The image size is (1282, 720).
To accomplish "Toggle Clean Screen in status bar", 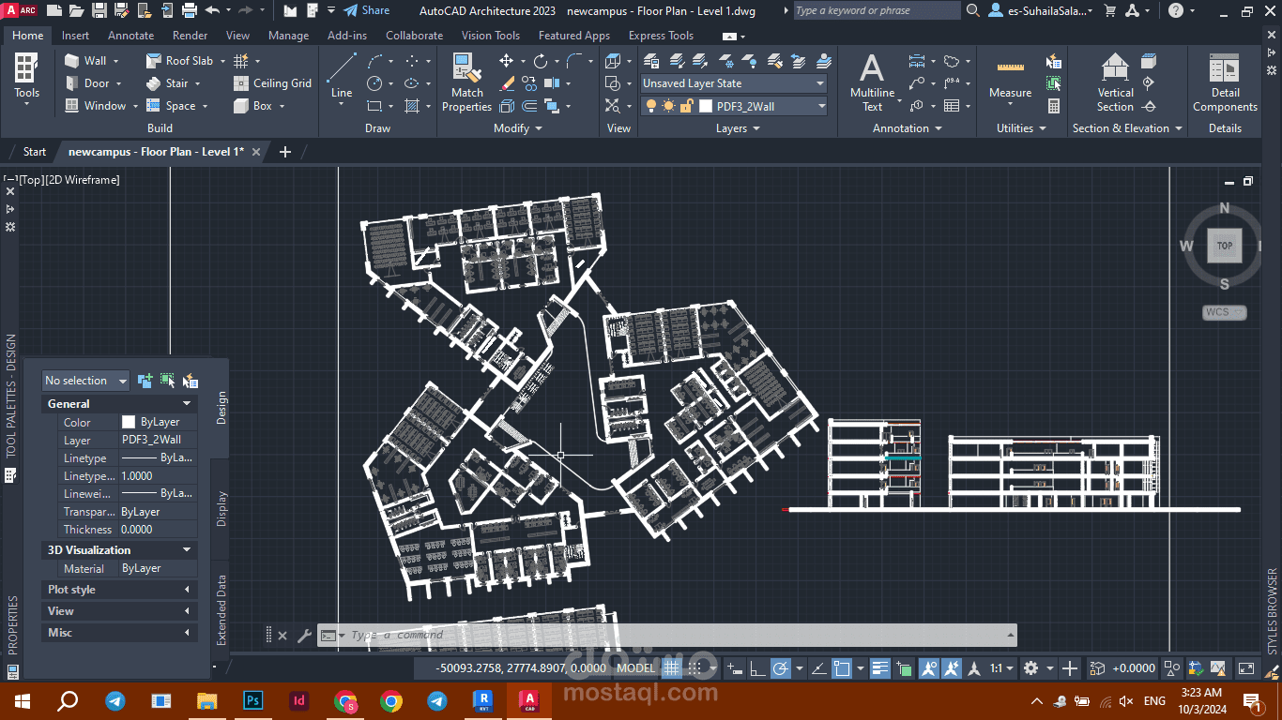I will 1244,668.
